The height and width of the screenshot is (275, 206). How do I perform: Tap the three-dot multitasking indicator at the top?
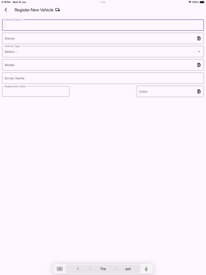click(103, 2)
